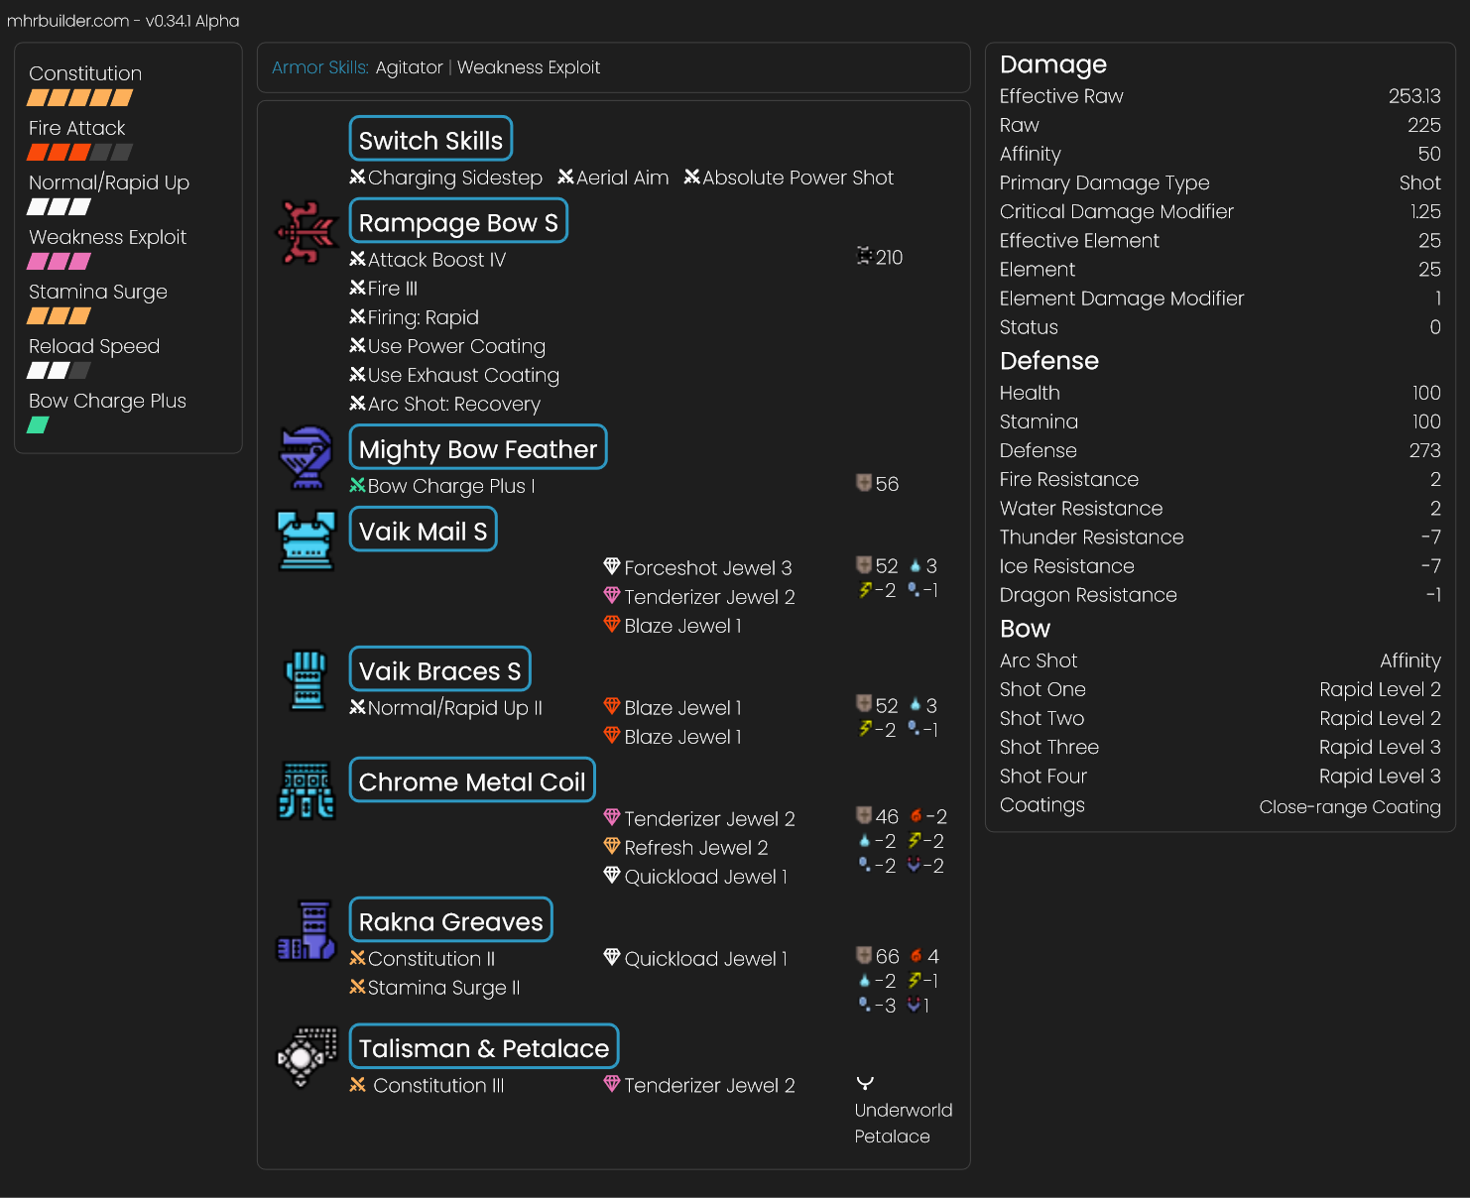
Task: Click the Rakna Greaves leg armor icon
Action: pos(306,931)
